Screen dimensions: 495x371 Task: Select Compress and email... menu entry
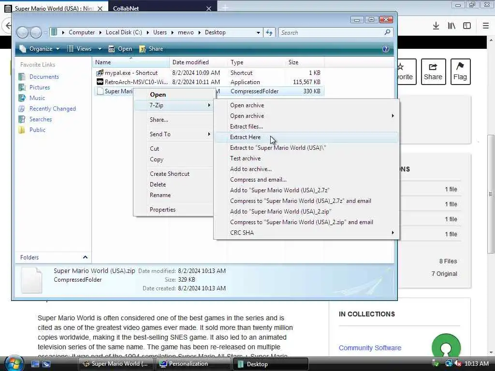click(306, 180)
